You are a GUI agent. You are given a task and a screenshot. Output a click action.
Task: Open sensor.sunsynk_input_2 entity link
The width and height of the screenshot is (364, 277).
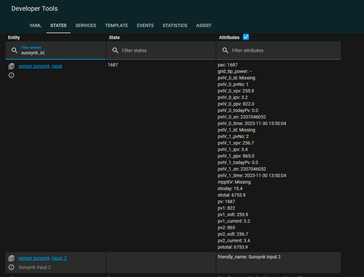click(43, 258)
